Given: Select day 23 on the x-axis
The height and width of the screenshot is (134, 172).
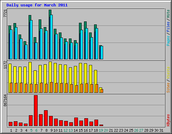Looking at the screenshot, I should click(121, 130).
